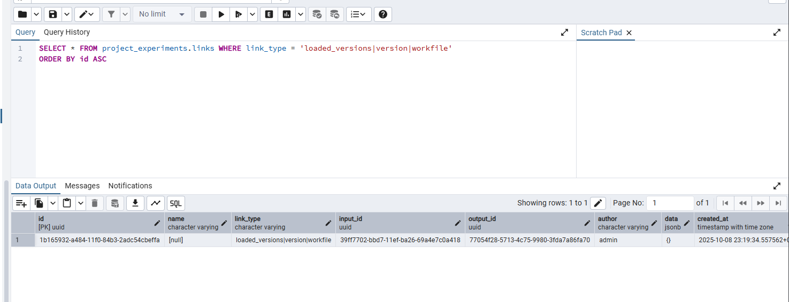Open the query tool Help icon
The height and width of the screenshot is (302, 789).
pos(382,14)
